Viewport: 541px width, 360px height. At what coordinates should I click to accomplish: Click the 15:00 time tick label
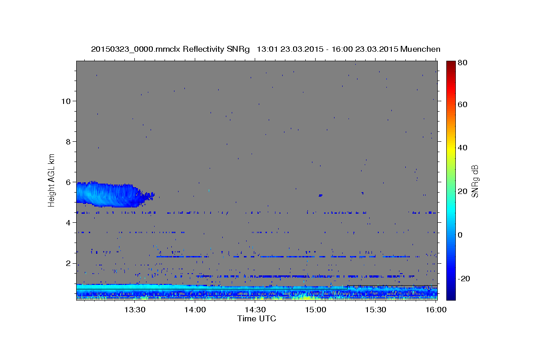pyautogui.click(x=316, y=310)
